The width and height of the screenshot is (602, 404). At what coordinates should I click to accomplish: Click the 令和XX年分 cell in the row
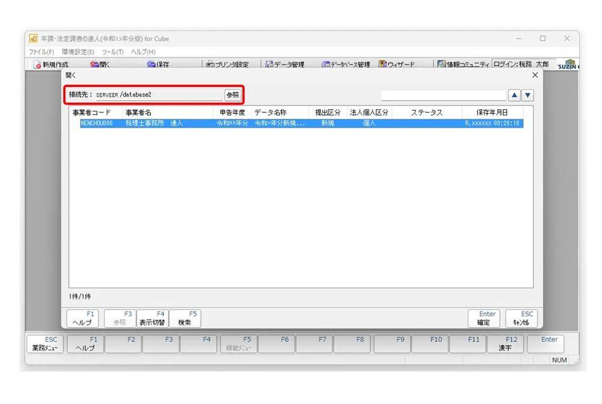tap(232, 123)
